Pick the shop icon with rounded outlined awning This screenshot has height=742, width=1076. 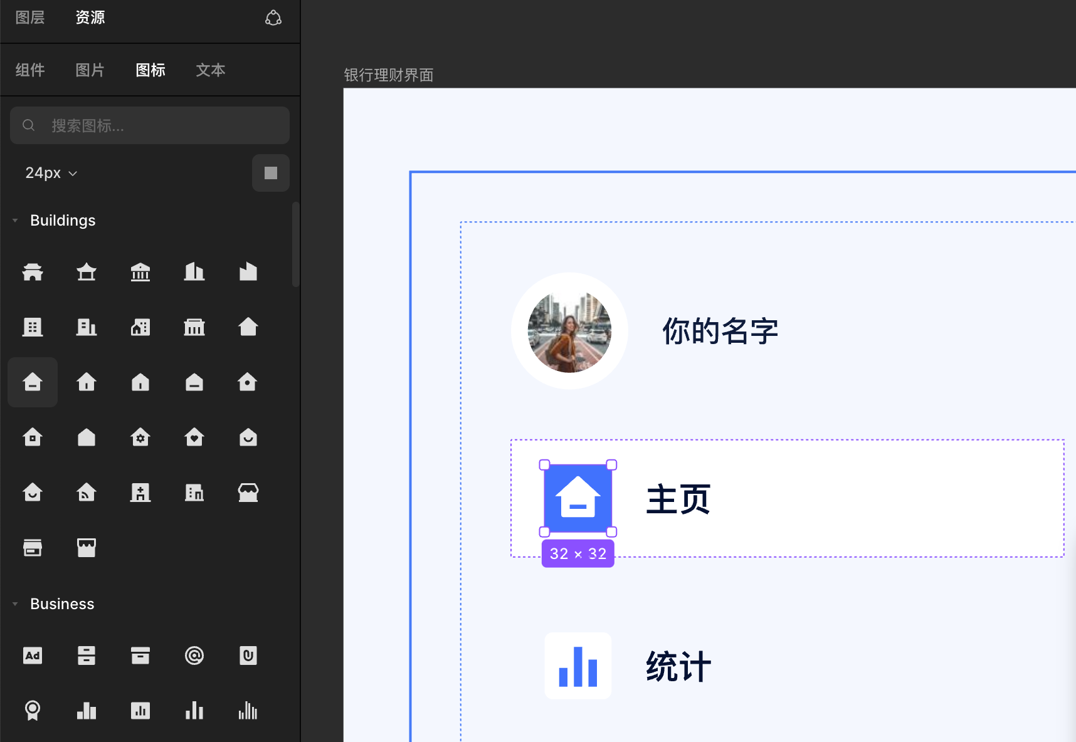point(248,493)
